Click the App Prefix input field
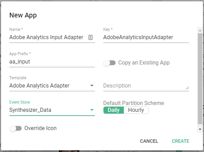 52,62
